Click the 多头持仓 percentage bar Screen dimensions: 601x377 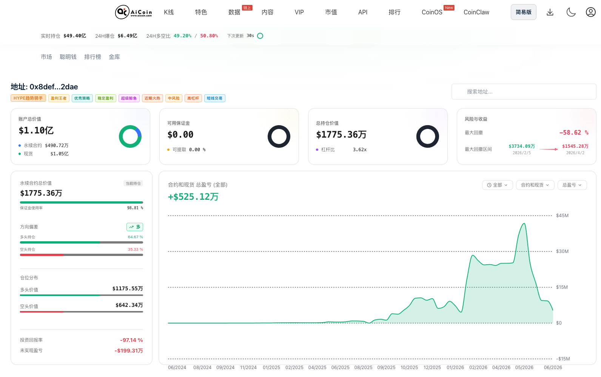[82, 242]
